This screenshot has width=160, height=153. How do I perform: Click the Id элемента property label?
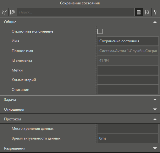pos(22,61)
